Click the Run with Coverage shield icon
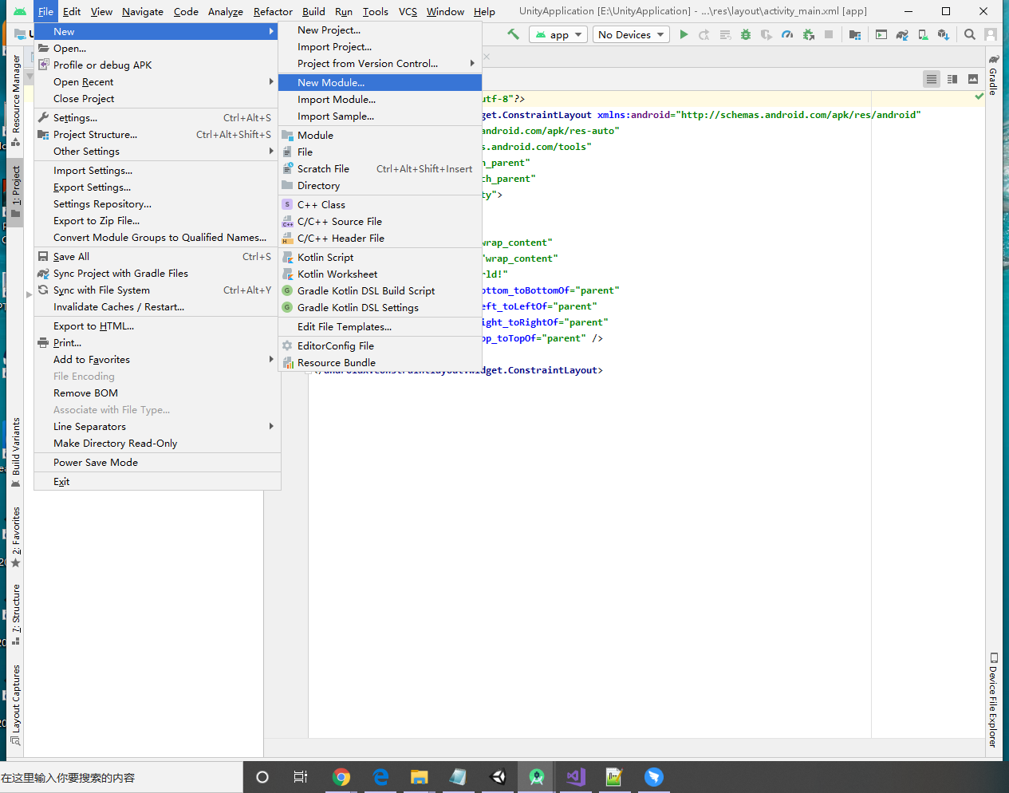 (x=767, y=34)
